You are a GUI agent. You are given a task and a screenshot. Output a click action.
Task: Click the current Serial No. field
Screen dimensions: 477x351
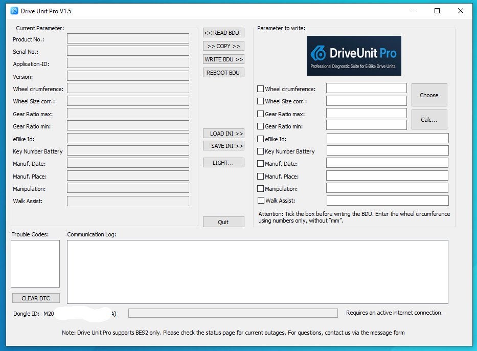(x=128, y=51)
